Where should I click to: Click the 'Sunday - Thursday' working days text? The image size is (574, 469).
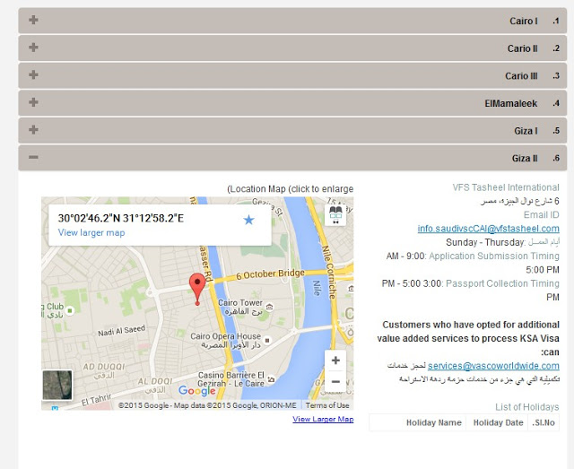(x=485, y=242)
